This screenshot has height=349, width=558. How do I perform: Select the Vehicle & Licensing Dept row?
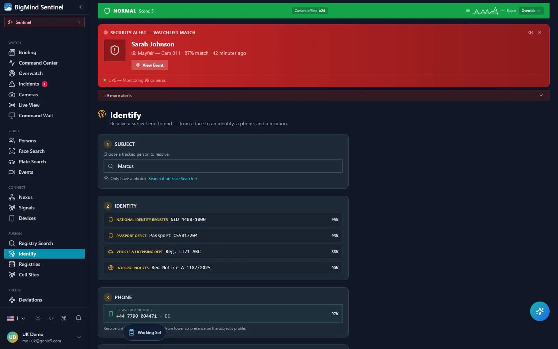tap(223, 252)
